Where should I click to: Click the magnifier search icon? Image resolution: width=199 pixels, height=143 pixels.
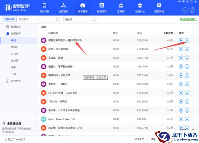(94, 20)
